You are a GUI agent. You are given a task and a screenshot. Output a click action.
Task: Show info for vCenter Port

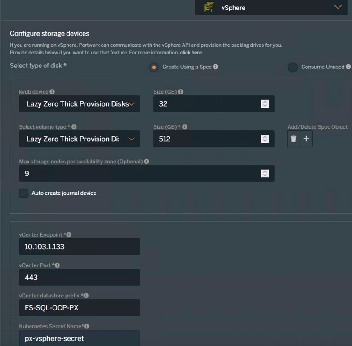point(57,265)
